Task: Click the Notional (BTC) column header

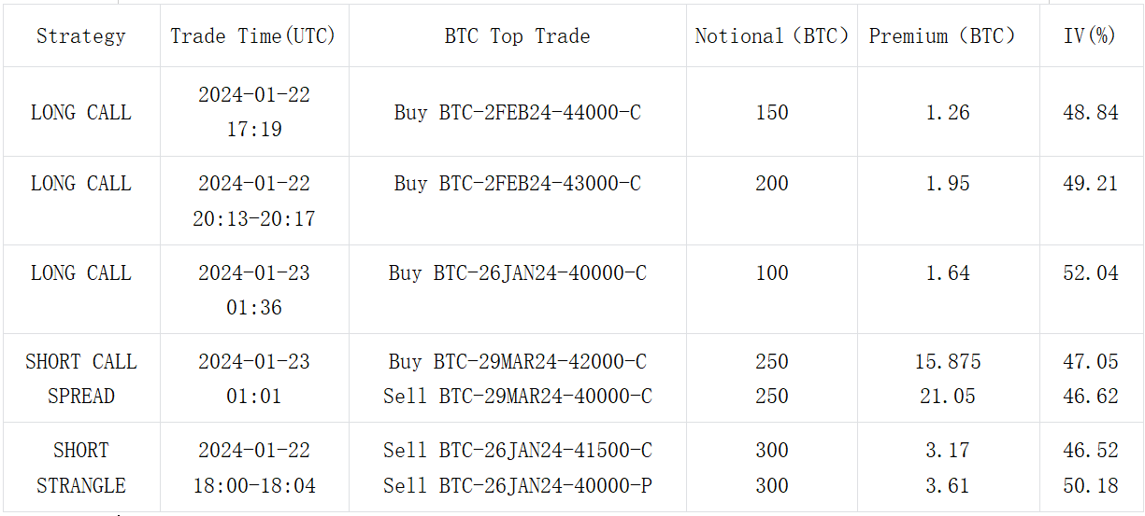Action: click(x=772, y=36)
